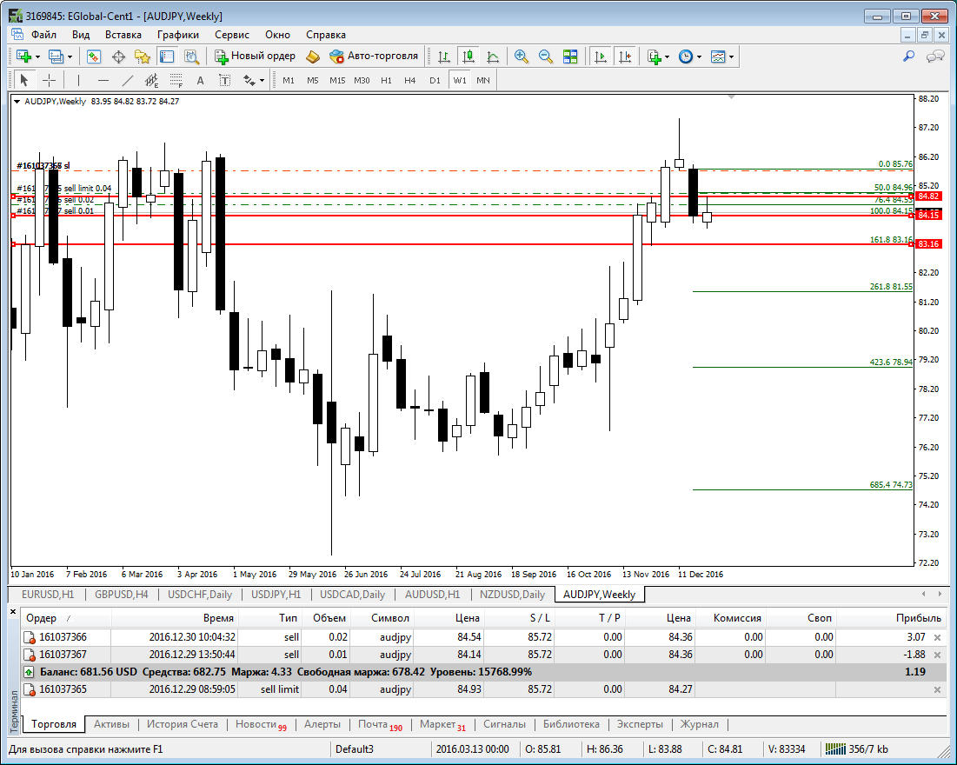Close the sell limit order 161037365 row
This screenshot has width=957, height=765.
click(x=937, y=689)
